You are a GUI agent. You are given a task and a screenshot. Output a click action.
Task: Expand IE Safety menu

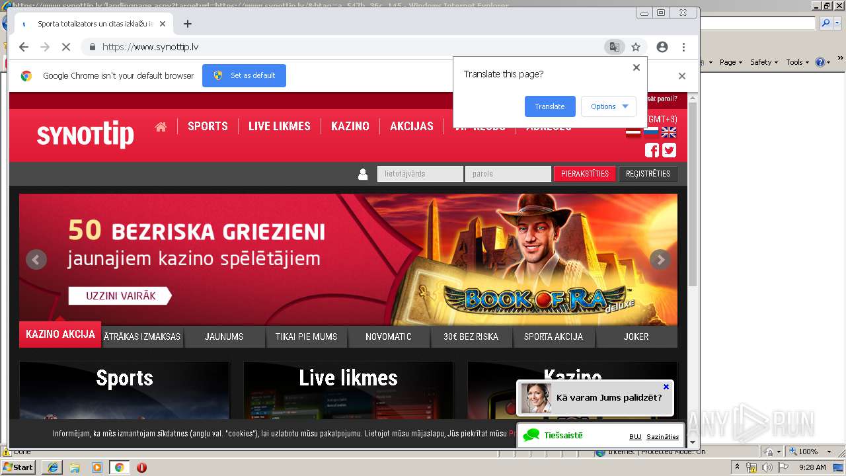(763, 62)
